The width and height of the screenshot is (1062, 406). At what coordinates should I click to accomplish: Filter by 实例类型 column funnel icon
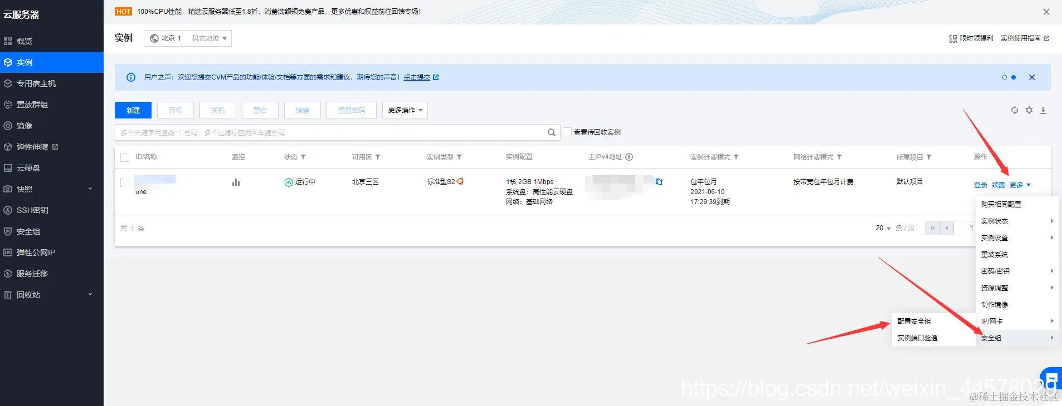459,157
